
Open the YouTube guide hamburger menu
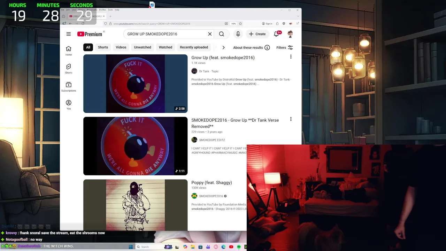tap(69, 34)
